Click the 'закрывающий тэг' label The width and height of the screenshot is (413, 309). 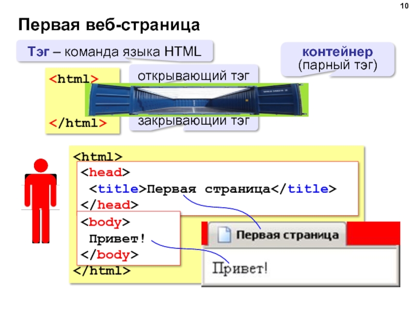coord(193,122)
